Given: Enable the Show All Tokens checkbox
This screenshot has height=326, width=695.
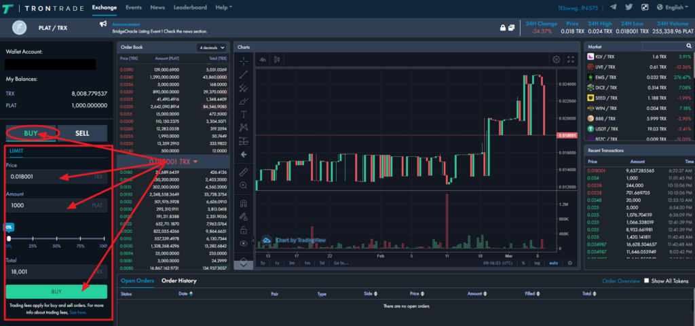Looking at the screenshot, I should 647,280.
